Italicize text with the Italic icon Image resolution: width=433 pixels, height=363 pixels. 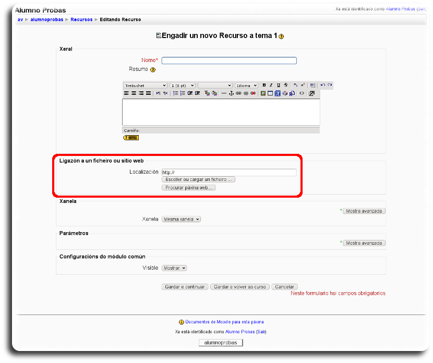(x=271, y=85)
